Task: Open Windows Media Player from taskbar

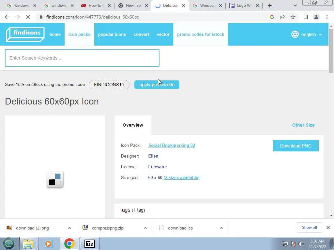Action: (x=49, y=243)
